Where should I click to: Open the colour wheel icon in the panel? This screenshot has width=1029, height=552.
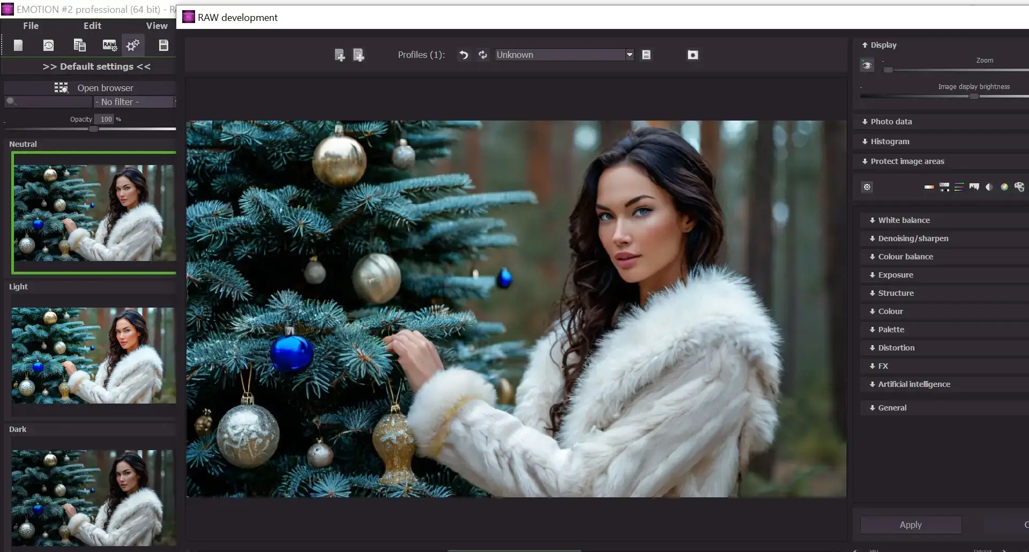(1005, 187)
